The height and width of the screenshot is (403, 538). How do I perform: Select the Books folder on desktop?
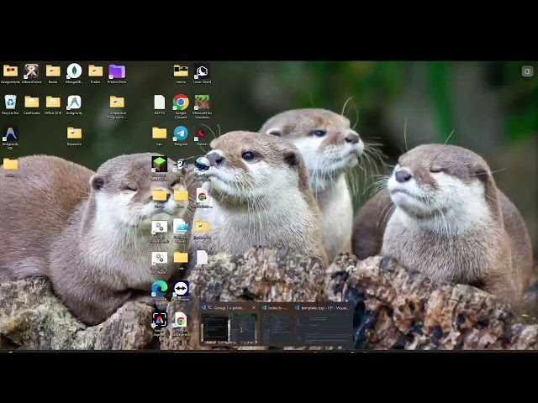tap(53, 71)
